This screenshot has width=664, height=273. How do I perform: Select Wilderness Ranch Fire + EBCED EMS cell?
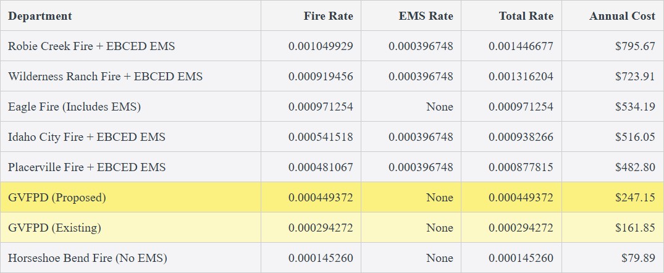pos(105,77)
